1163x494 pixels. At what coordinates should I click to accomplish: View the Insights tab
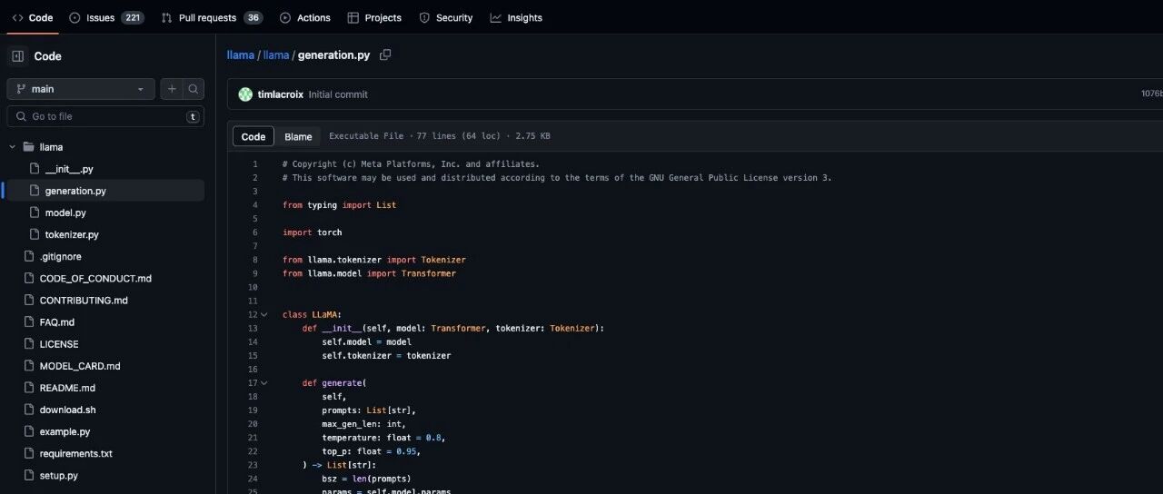tap(516, 17)
